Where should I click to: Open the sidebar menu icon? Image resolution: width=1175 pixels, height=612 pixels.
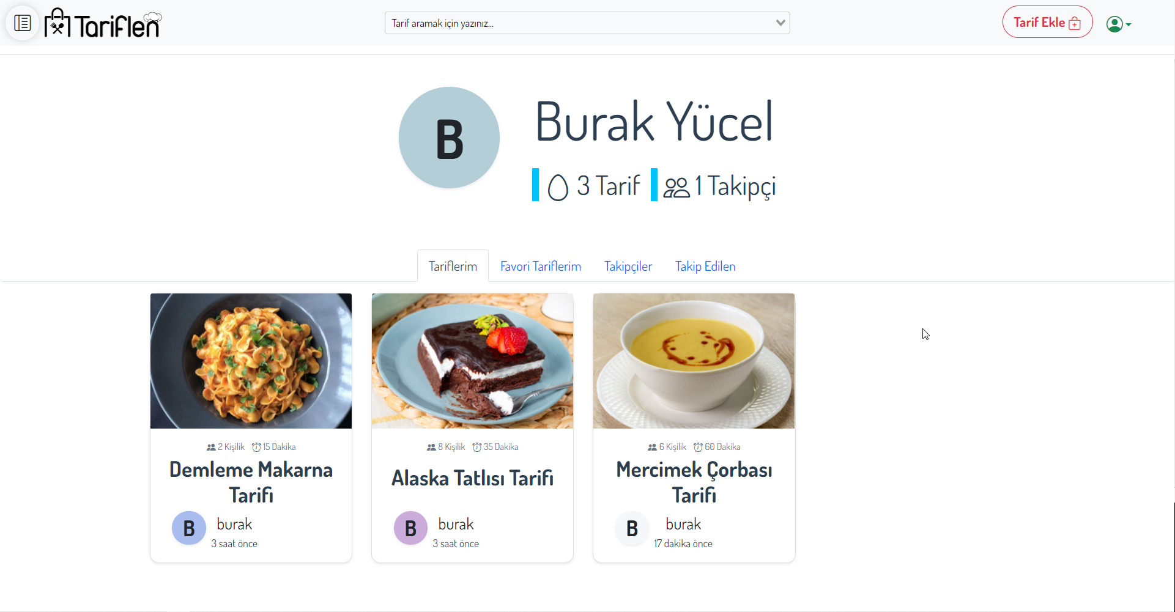[23, 23]
